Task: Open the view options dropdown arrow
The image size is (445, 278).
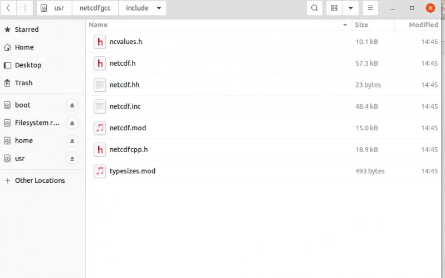Action: [x=350, y=8]
